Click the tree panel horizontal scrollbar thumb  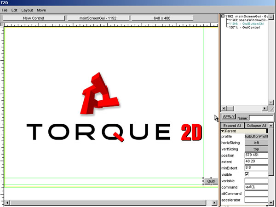[x=230, y=109]
